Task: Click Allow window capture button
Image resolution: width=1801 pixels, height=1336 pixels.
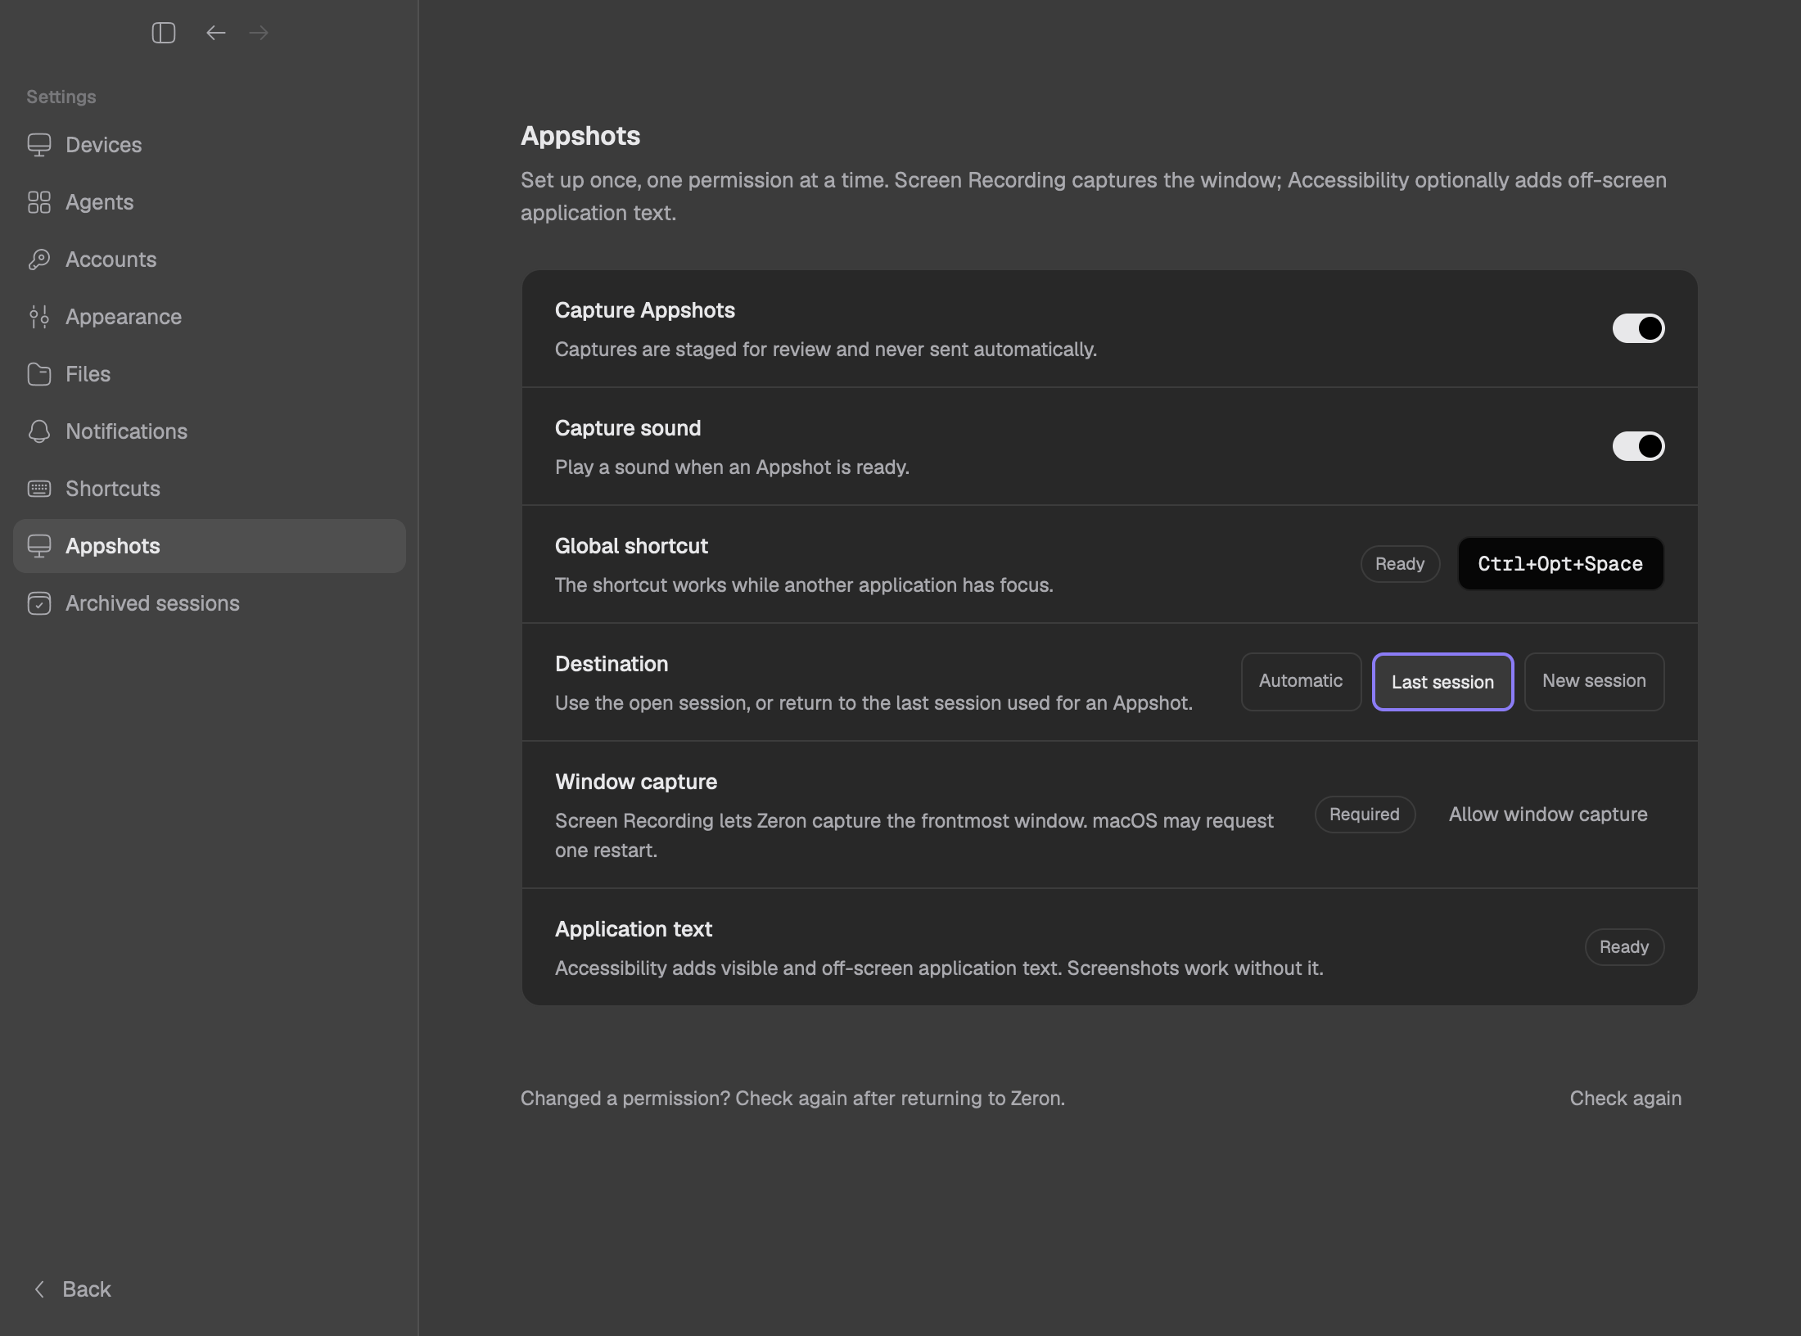Action: [1548, 815]
